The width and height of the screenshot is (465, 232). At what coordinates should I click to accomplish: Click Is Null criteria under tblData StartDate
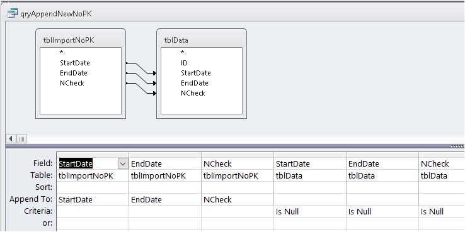pos(310,212)
